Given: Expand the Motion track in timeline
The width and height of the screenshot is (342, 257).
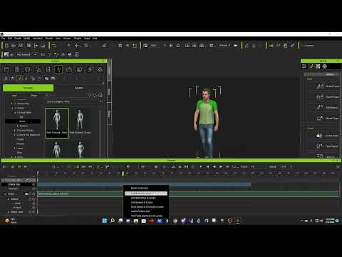Looking at the screenshot, I should click(6, 194).
